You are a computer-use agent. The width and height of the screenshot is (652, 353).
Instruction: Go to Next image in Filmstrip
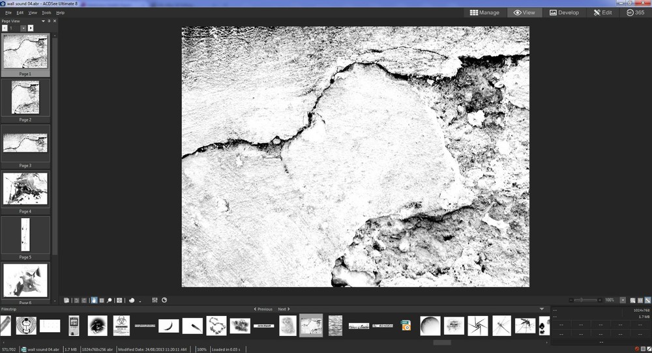click(284, 309)
